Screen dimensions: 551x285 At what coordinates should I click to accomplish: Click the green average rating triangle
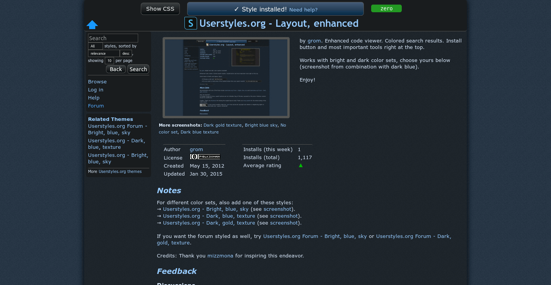(301, 166)
